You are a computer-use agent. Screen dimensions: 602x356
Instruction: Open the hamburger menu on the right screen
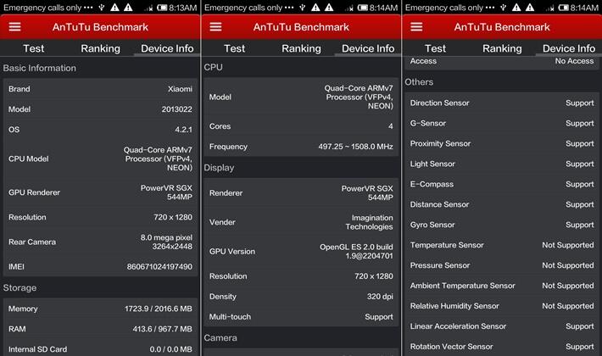coord(416,26)
